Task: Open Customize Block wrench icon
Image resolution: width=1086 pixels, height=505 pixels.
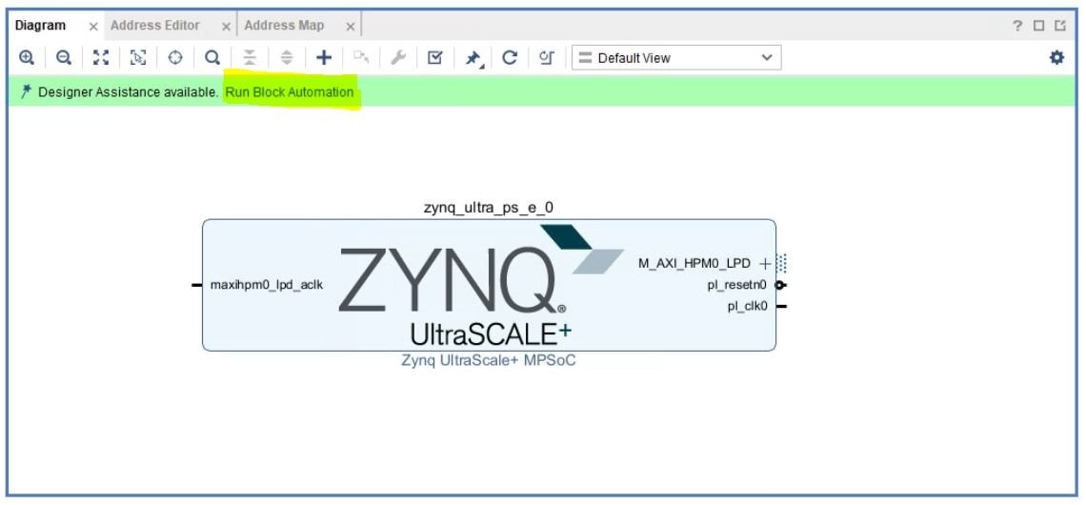Action: point(398,57)
